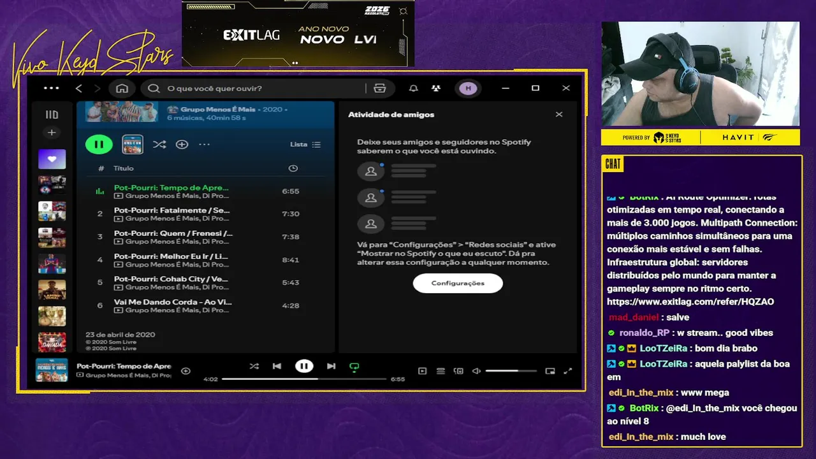Seek in the song progress bar
The height and width of the screenshot is (459, 816).
304,379
